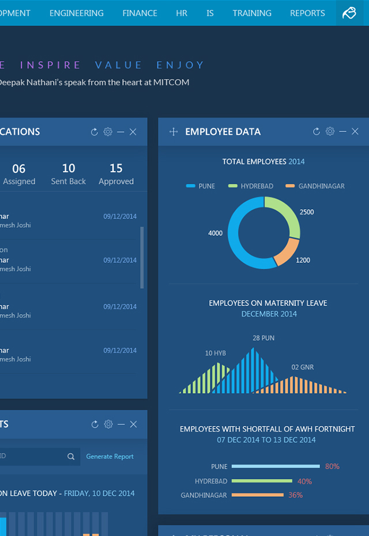
Task: Click the bird logo icon in top navigation
Action: (x=349, y=13)
